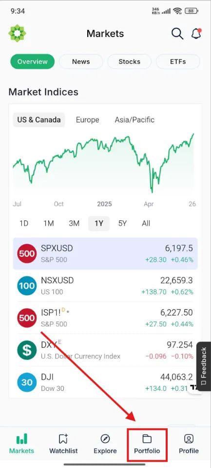Viewport: 211px width, 468px height.
Task: Set chart range to All
Action: [146, 223]
